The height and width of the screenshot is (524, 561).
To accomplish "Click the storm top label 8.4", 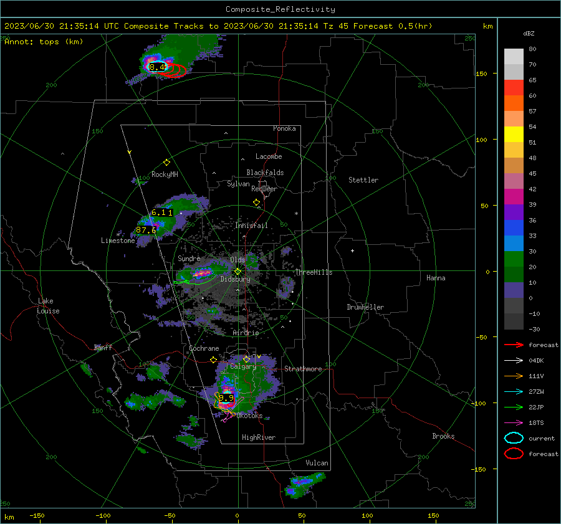I will coord(158,67).
